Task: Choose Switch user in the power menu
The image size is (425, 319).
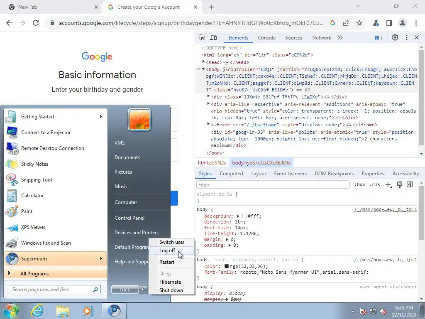Action: [172, 242]
